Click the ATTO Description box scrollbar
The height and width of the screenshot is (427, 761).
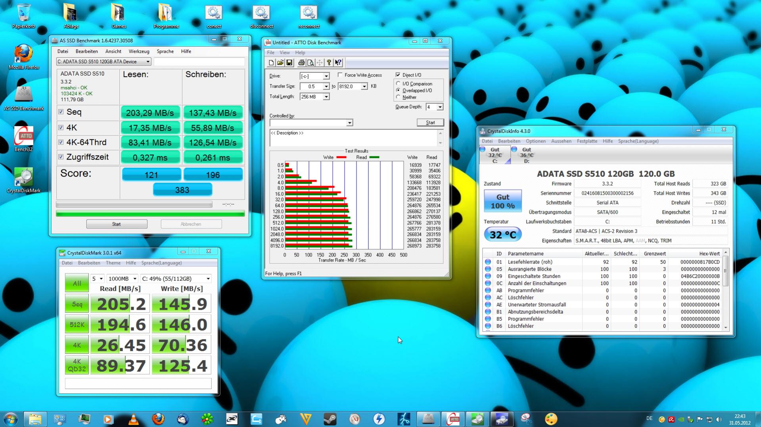440,137
